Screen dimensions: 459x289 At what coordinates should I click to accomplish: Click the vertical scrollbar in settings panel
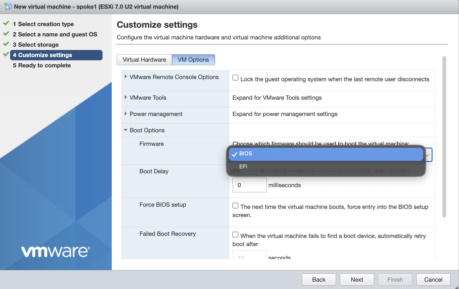(444, 137)
